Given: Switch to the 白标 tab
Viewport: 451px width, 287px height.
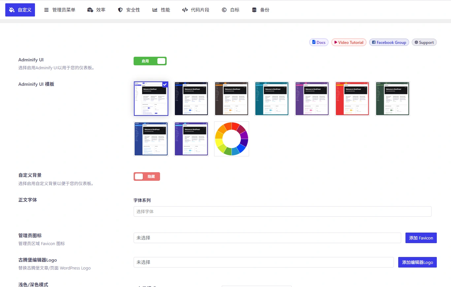Looking at the screenshot, I should (231, 10).
